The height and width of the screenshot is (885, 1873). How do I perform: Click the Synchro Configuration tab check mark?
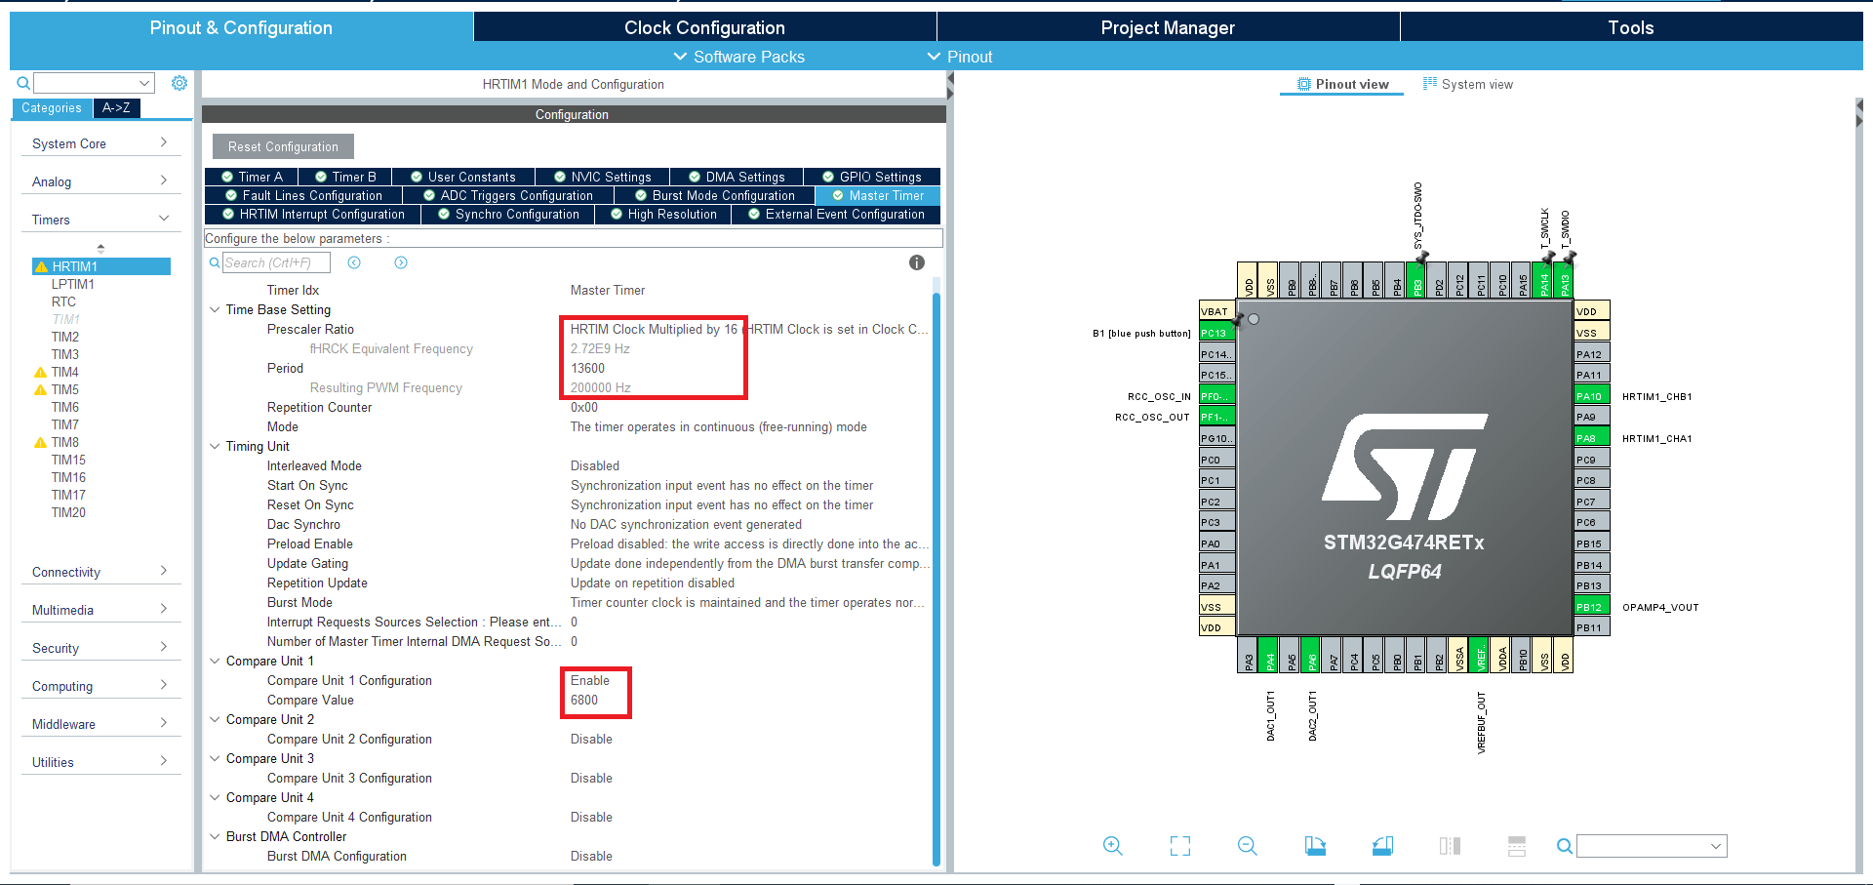pos(444,214)
